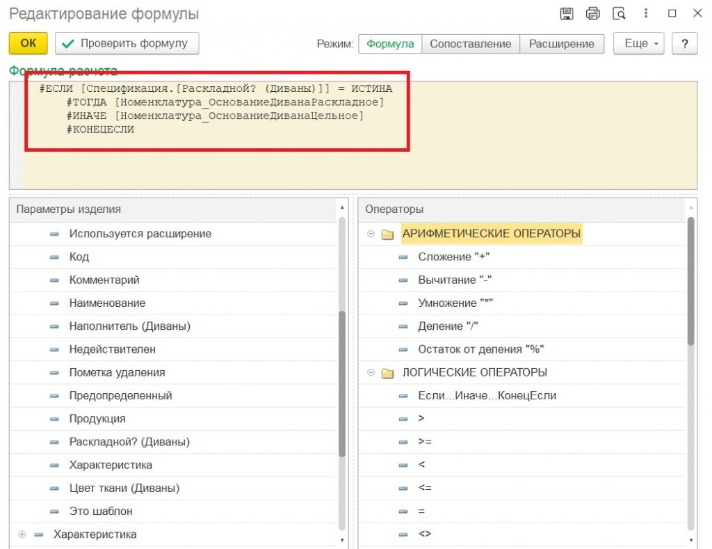Select Если...Иначе...КонецЕсли operator

(x=521, y=396)
